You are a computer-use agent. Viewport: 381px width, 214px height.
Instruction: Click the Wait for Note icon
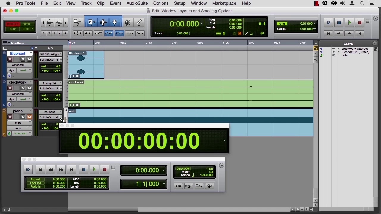(x=178, y=186)
